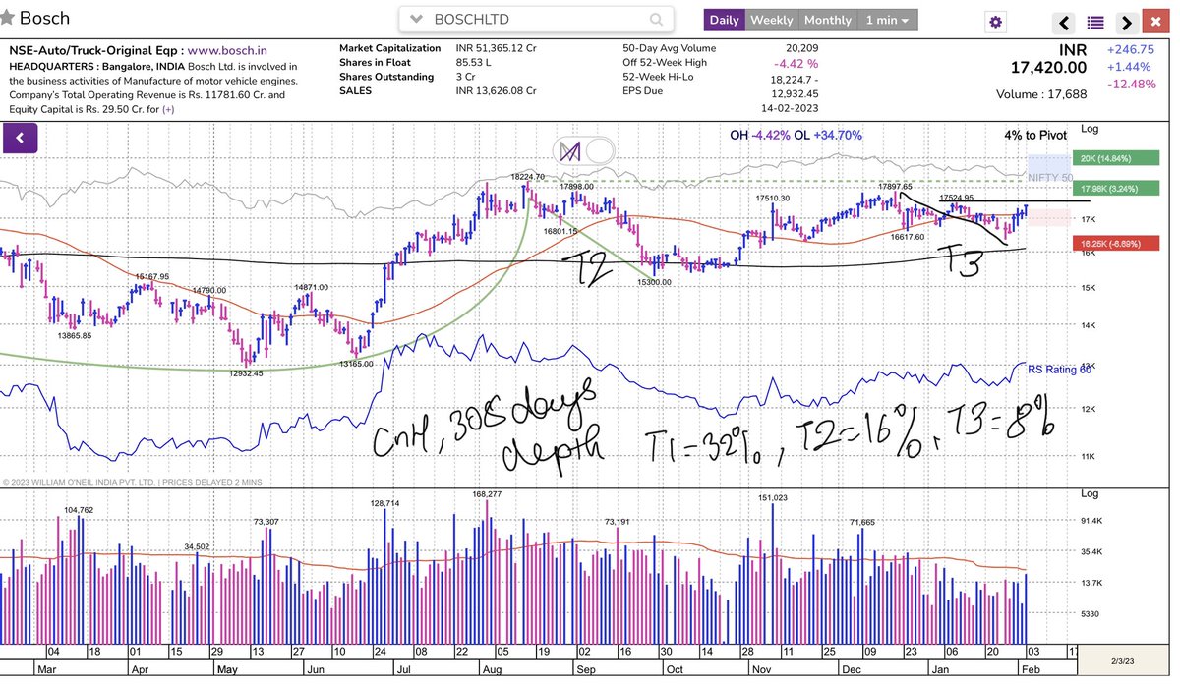
Task: Click the MarketSmith logo watermark on the chart
Action: tap(568, 152)
